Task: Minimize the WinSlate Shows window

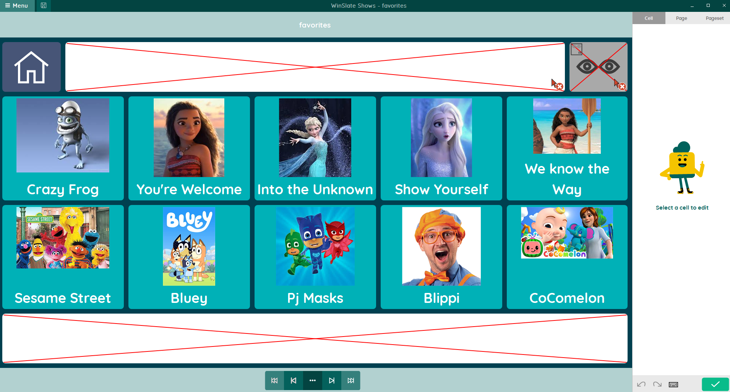Action: coord(692,6)
